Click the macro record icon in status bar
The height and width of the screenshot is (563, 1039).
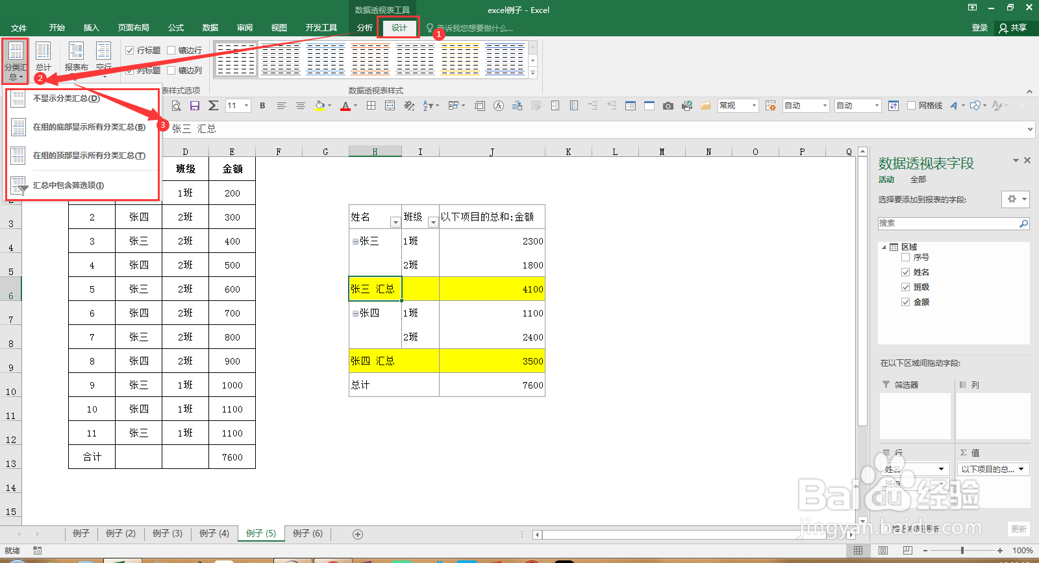coord(37,550)
